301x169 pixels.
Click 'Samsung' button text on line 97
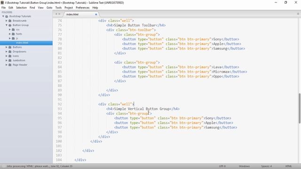[x=212, y=127]
